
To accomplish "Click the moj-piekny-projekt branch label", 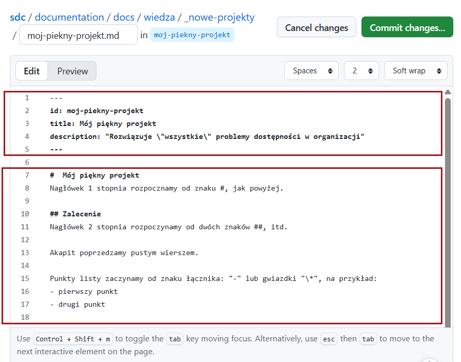I will click(x=192, y=35).
